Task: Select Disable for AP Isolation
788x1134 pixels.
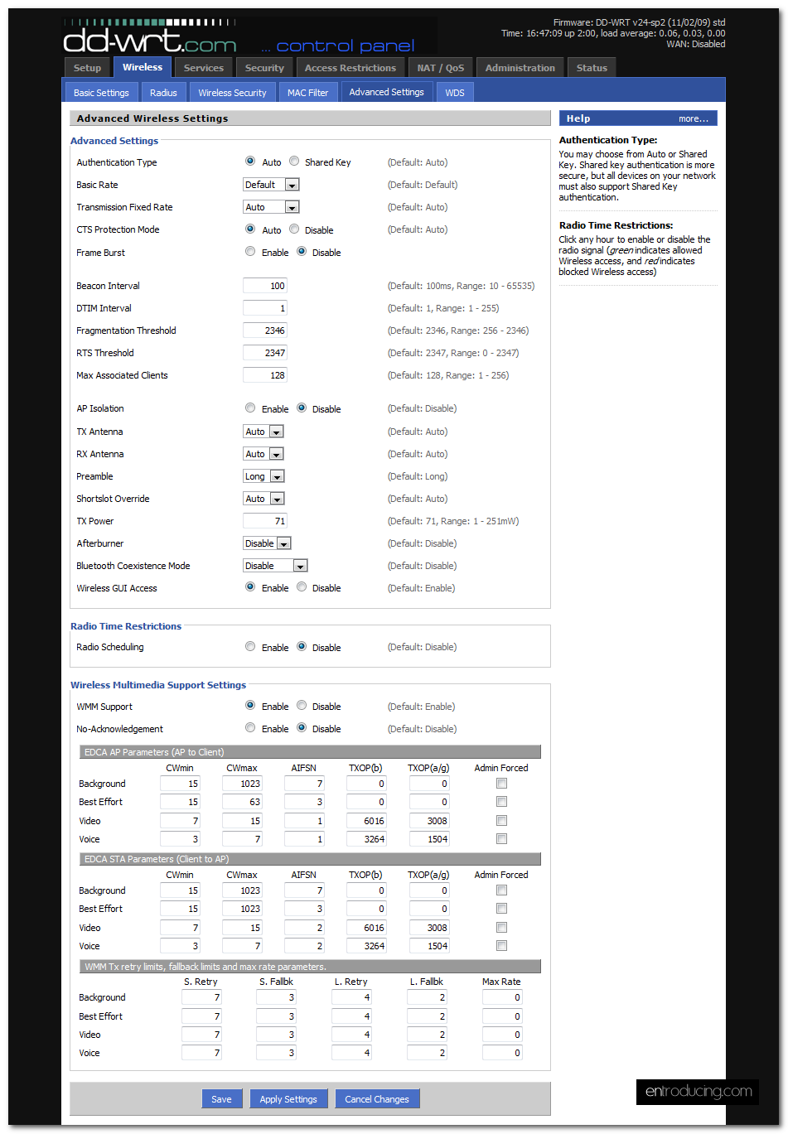Action: tap(302, 408)
